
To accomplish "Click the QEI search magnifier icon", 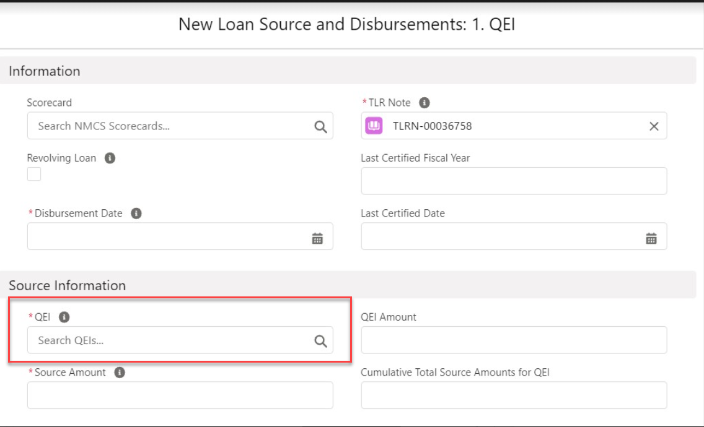I will (320, 341).
